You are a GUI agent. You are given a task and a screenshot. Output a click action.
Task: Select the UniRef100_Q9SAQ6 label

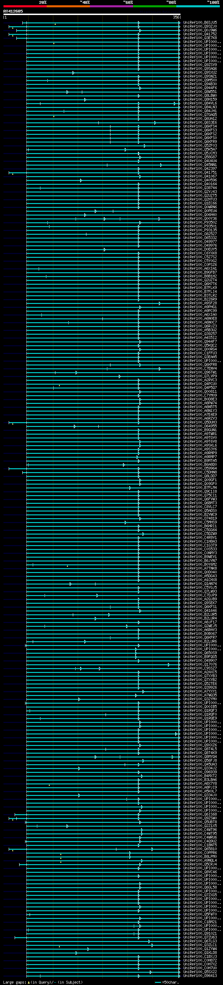point(200,69)
